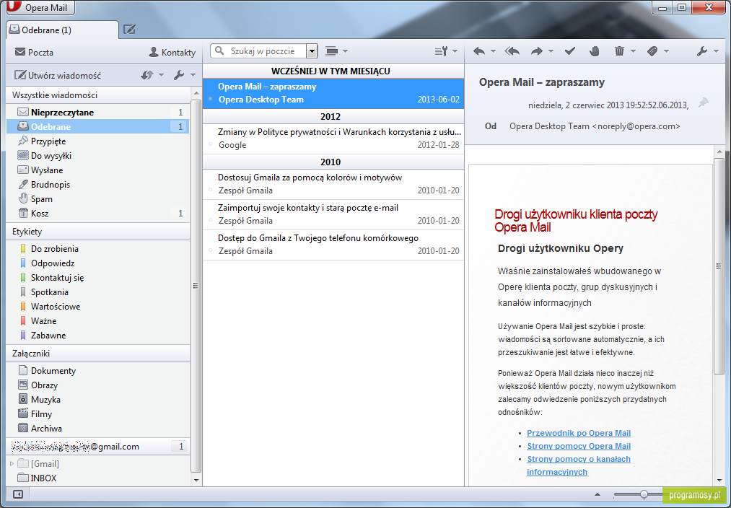Screen dimensions: 731x508
Task: Select the yellow Do zrobienia label
Action: [98, 249]
